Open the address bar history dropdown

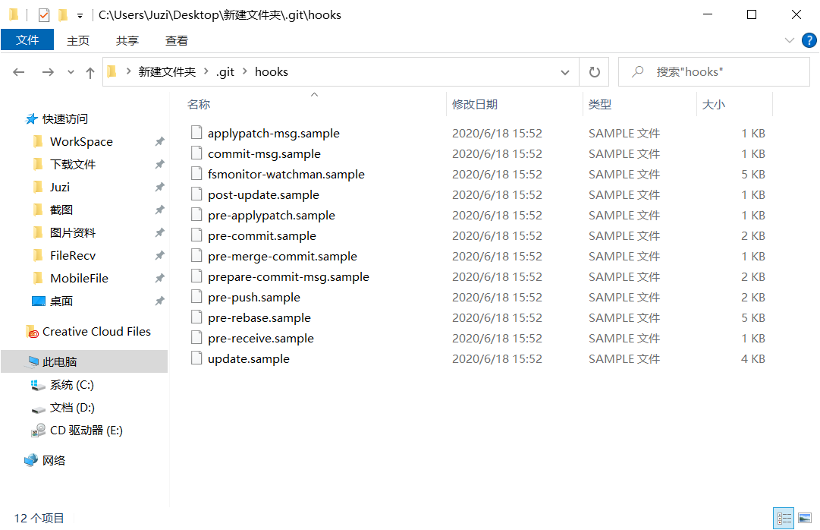click(x=564, y=71)
